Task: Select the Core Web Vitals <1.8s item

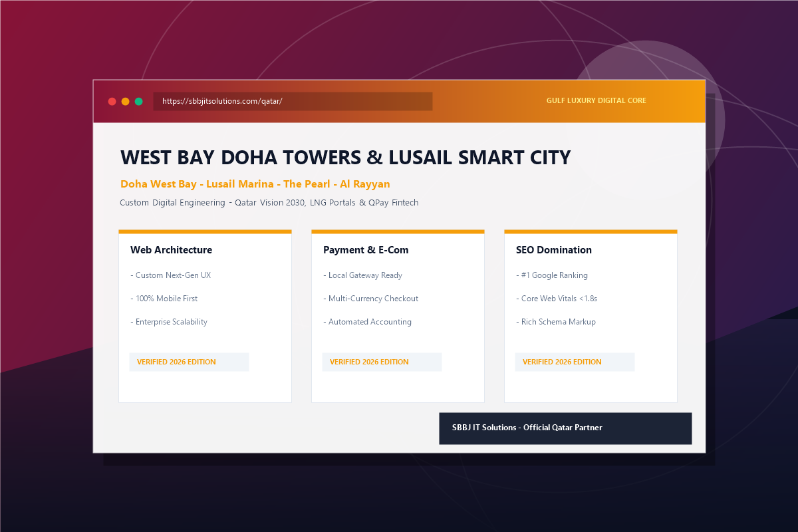Action: (557, 299)
